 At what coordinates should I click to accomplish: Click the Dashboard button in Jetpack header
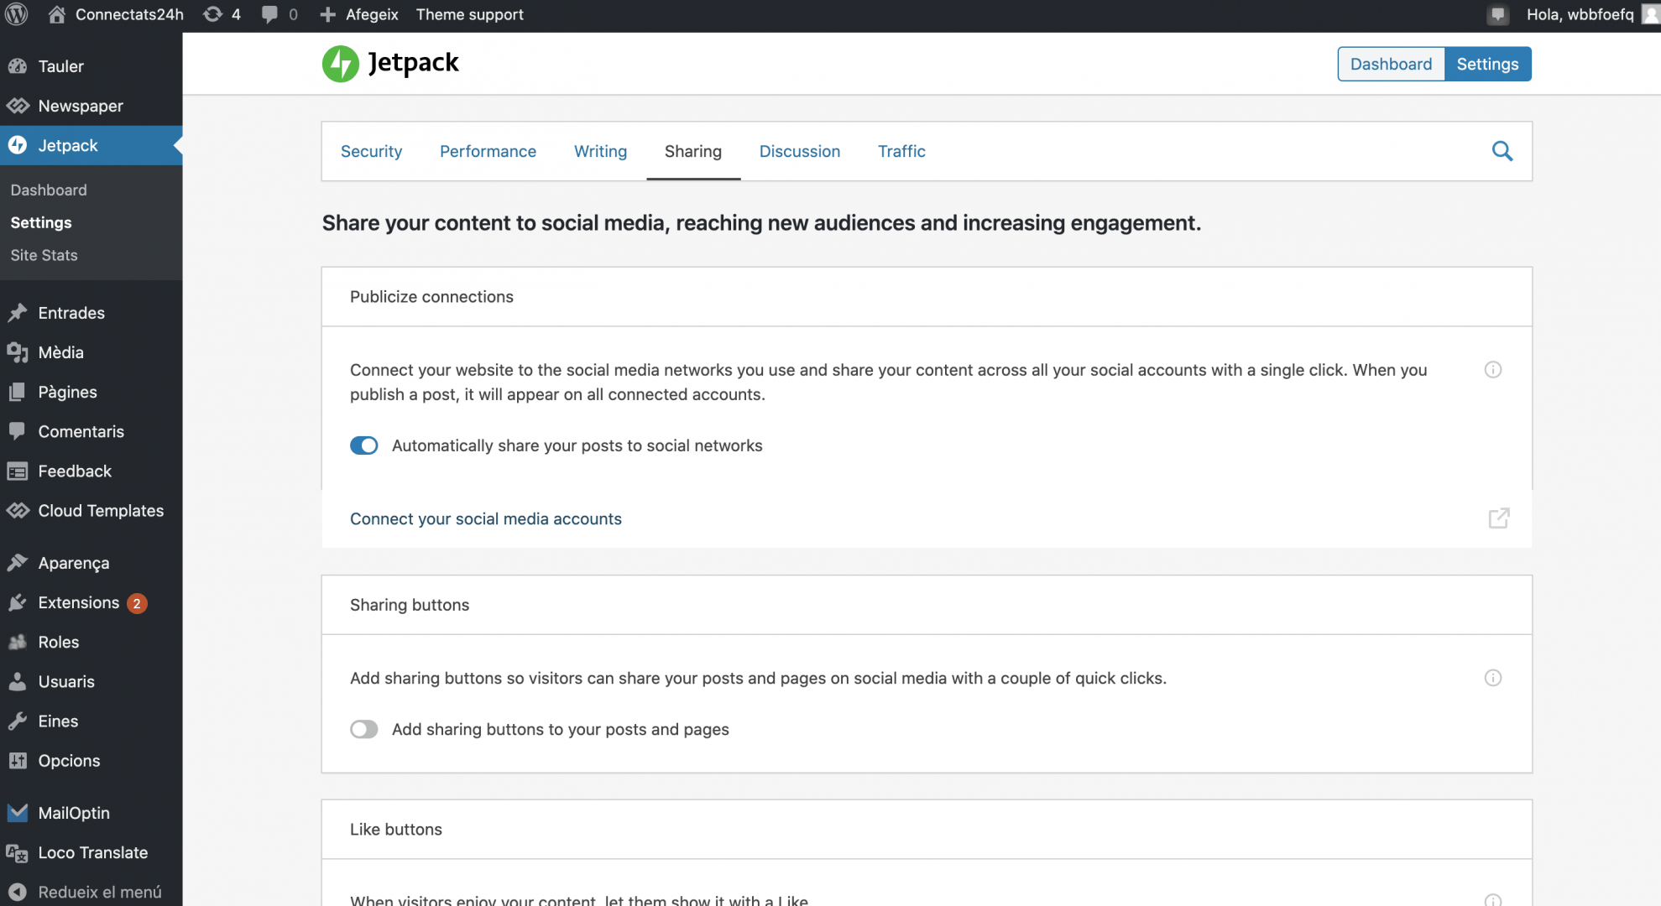pos(1391,64)
